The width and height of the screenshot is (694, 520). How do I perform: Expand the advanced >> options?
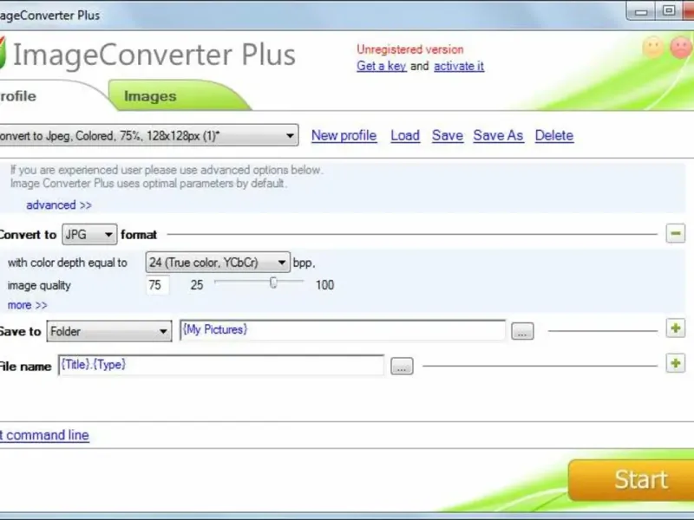(59, 205)
